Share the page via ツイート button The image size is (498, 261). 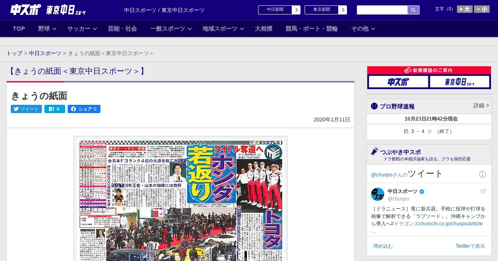[x=26, y=109]
